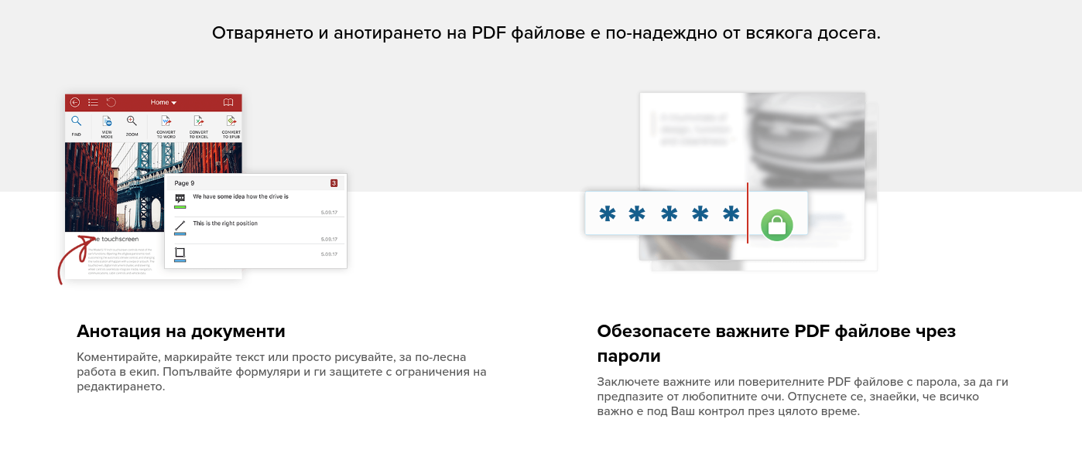1082x470 pixels.
Task: Select comment "We have some idea how the drive is"
Action: coord(241,196)
